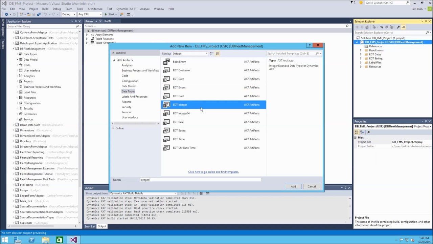Viewport: 433px width, 244px height.
Task: Open the Debug configuration dropdown
Action: coord(68,14)
